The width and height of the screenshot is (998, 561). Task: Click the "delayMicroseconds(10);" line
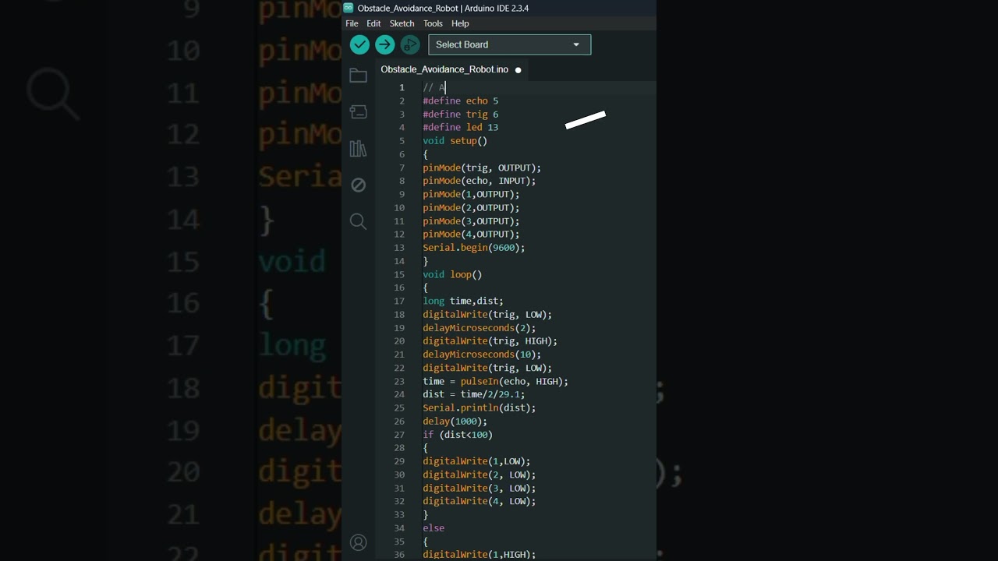482,355
